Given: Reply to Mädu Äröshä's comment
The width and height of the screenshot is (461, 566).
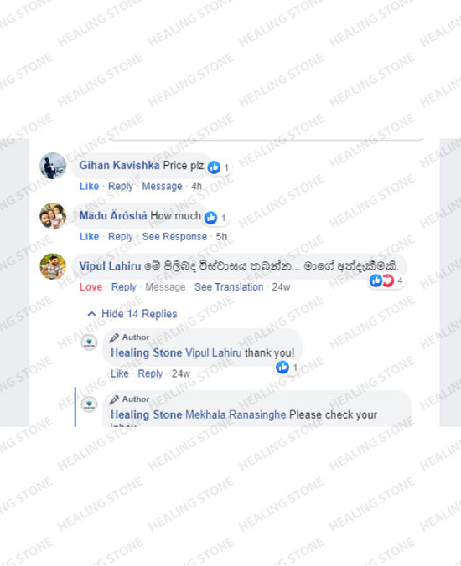Looking at the screenshot, I should pos(121,236).
